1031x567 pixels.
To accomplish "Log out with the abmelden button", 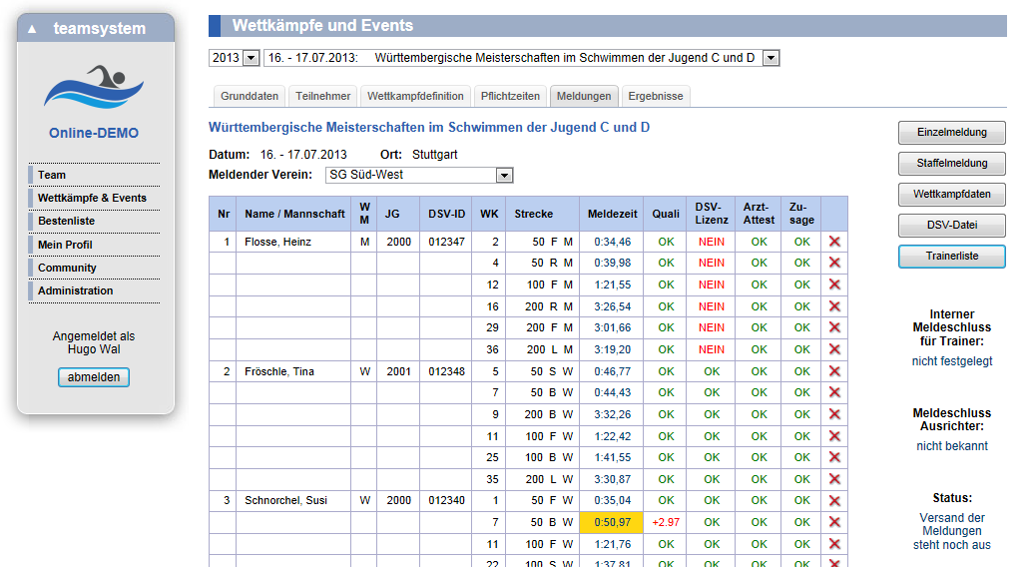I will tap(94, 377).
